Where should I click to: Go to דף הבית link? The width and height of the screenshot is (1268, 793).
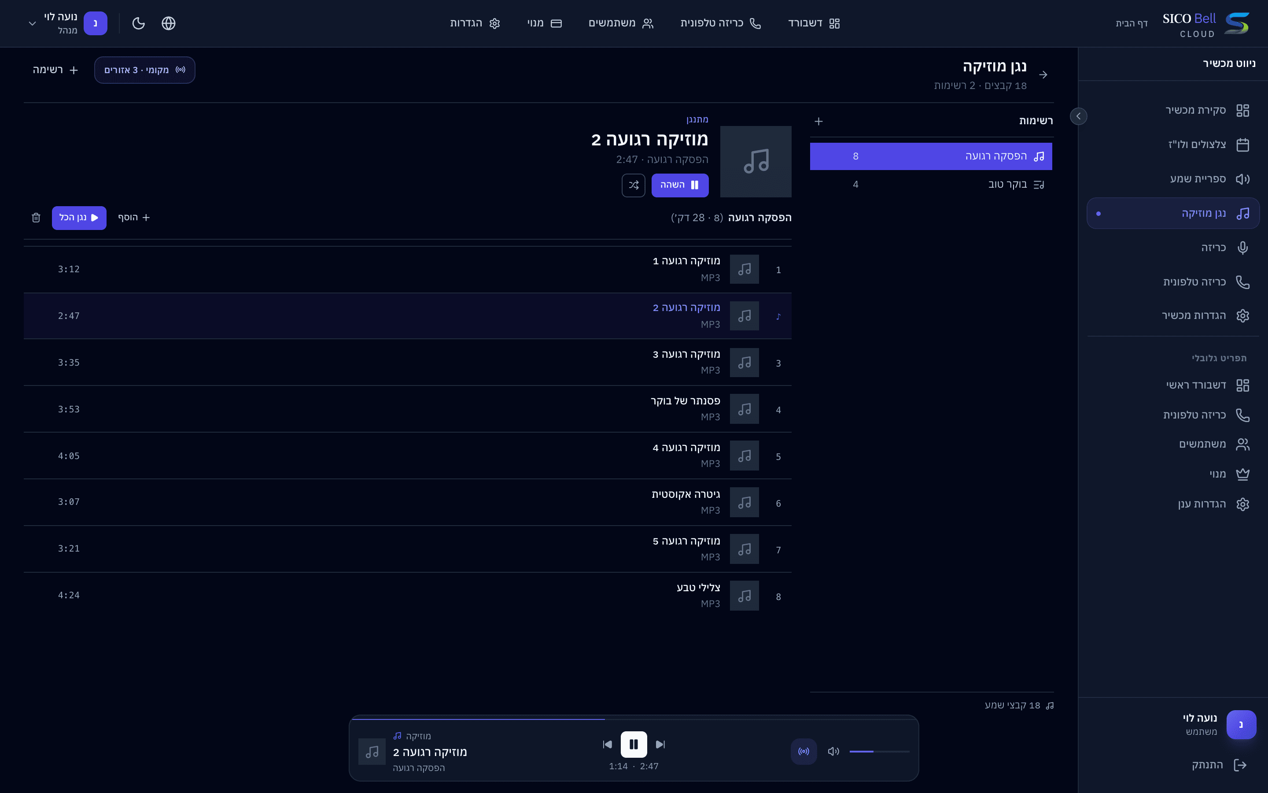coord(1132,23)
